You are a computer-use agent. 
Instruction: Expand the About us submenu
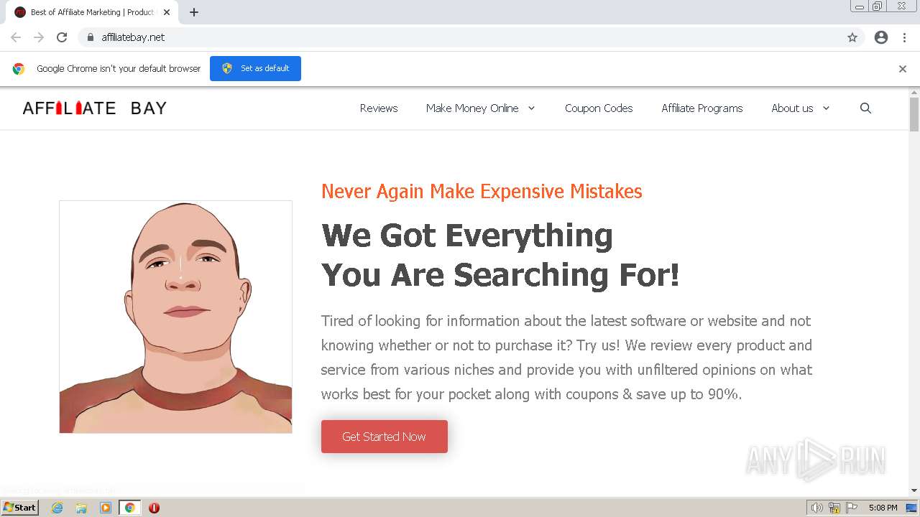(826, 108)
